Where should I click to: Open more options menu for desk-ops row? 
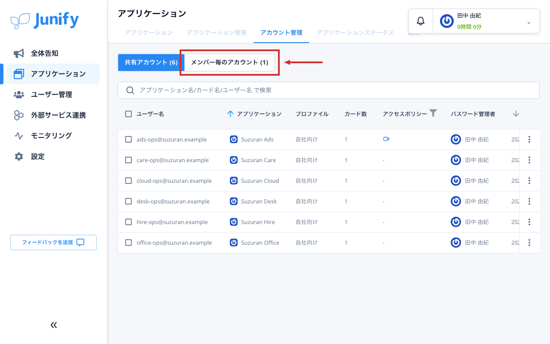point(529,201)
